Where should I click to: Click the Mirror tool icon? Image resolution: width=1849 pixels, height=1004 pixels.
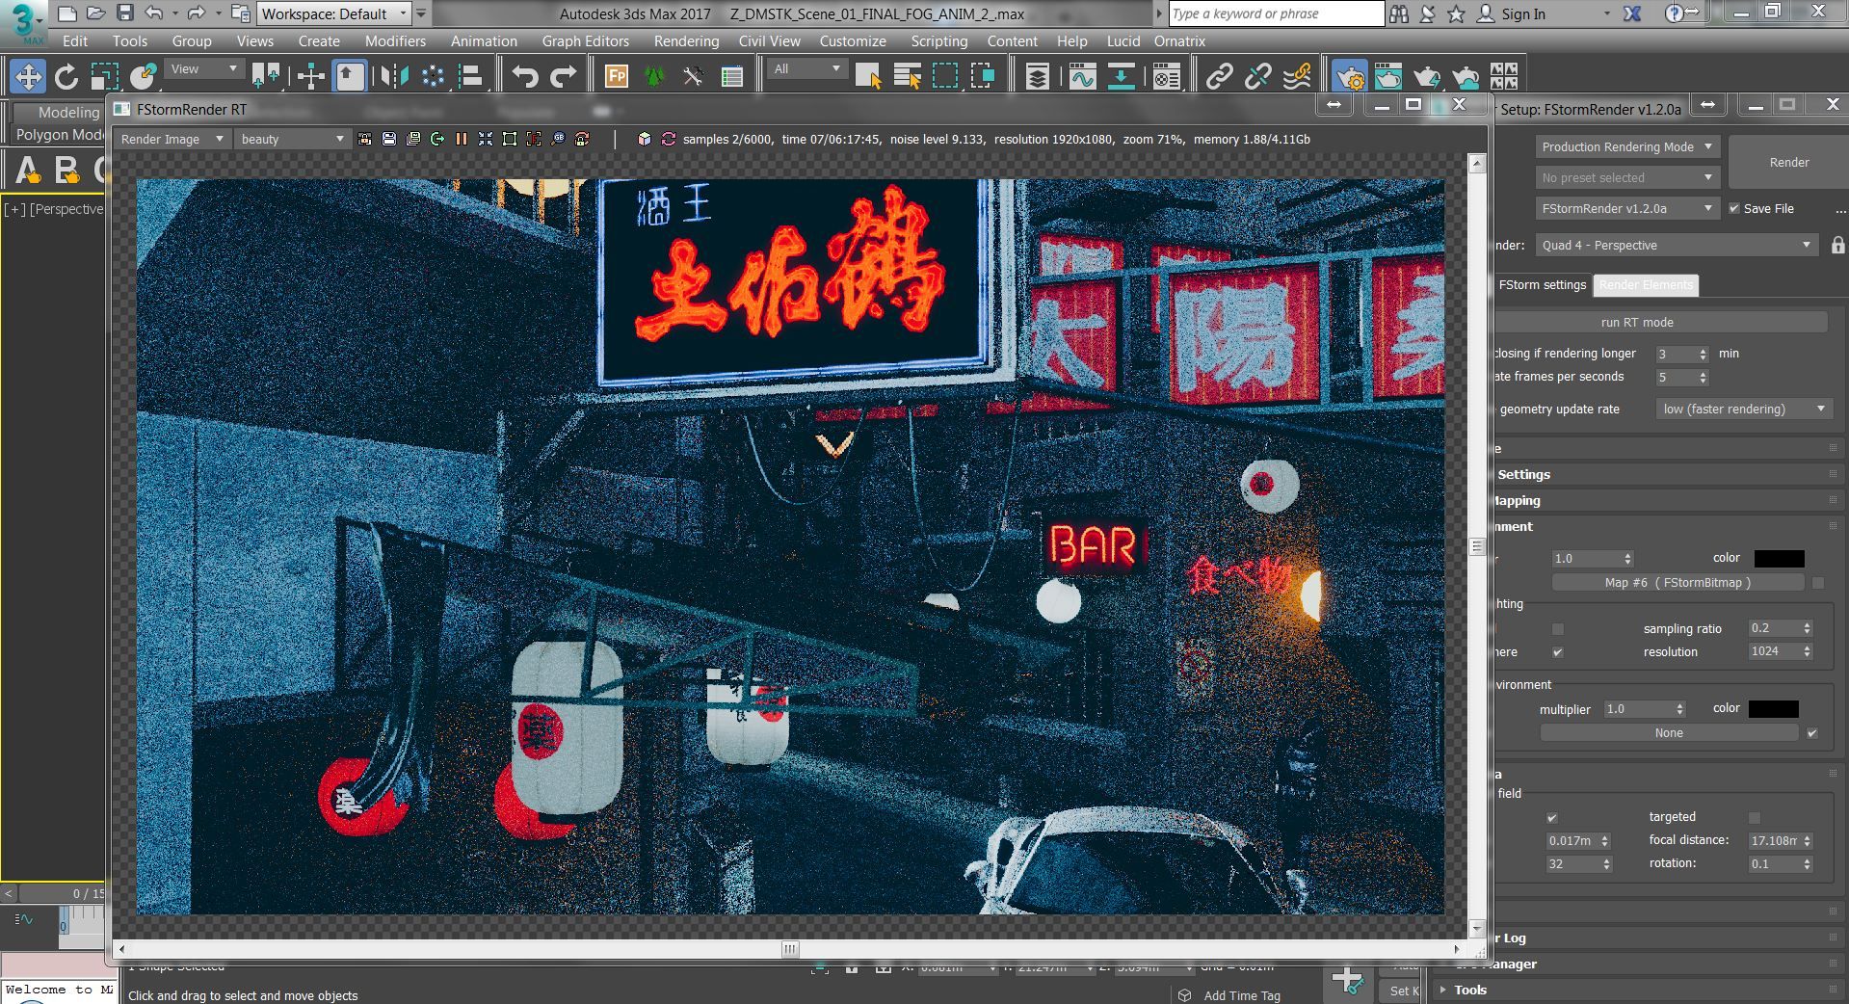pyautogui.click(x=393, y=76)
